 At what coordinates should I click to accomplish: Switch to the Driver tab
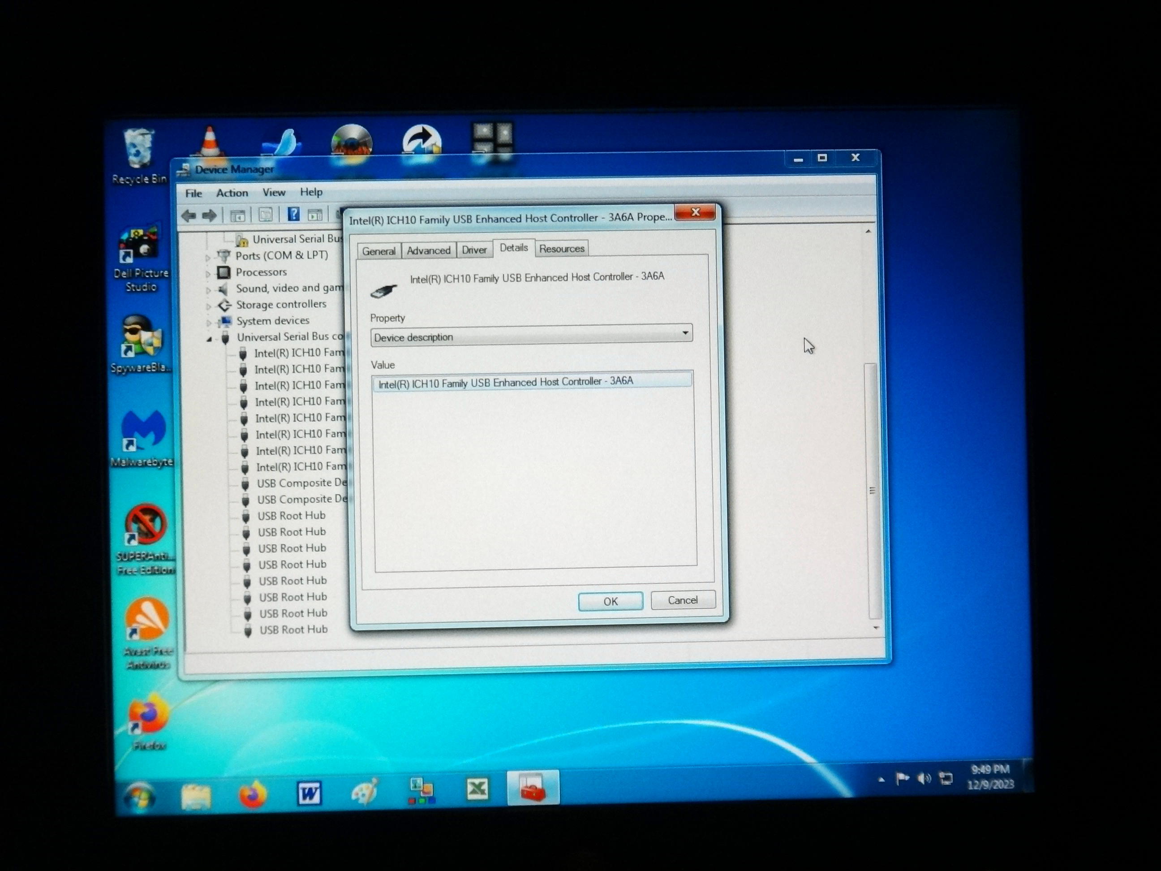(474, 250)
